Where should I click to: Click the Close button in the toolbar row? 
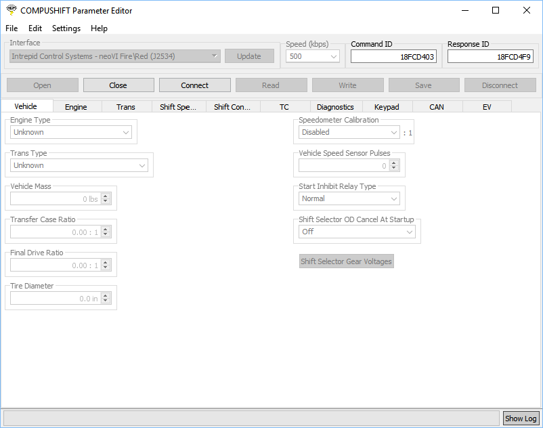tap(118, 85)
